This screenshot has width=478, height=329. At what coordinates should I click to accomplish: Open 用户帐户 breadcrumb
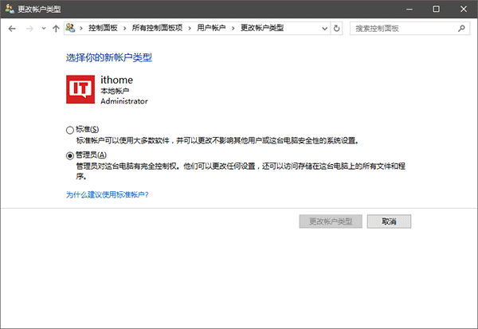pos(211,28)
